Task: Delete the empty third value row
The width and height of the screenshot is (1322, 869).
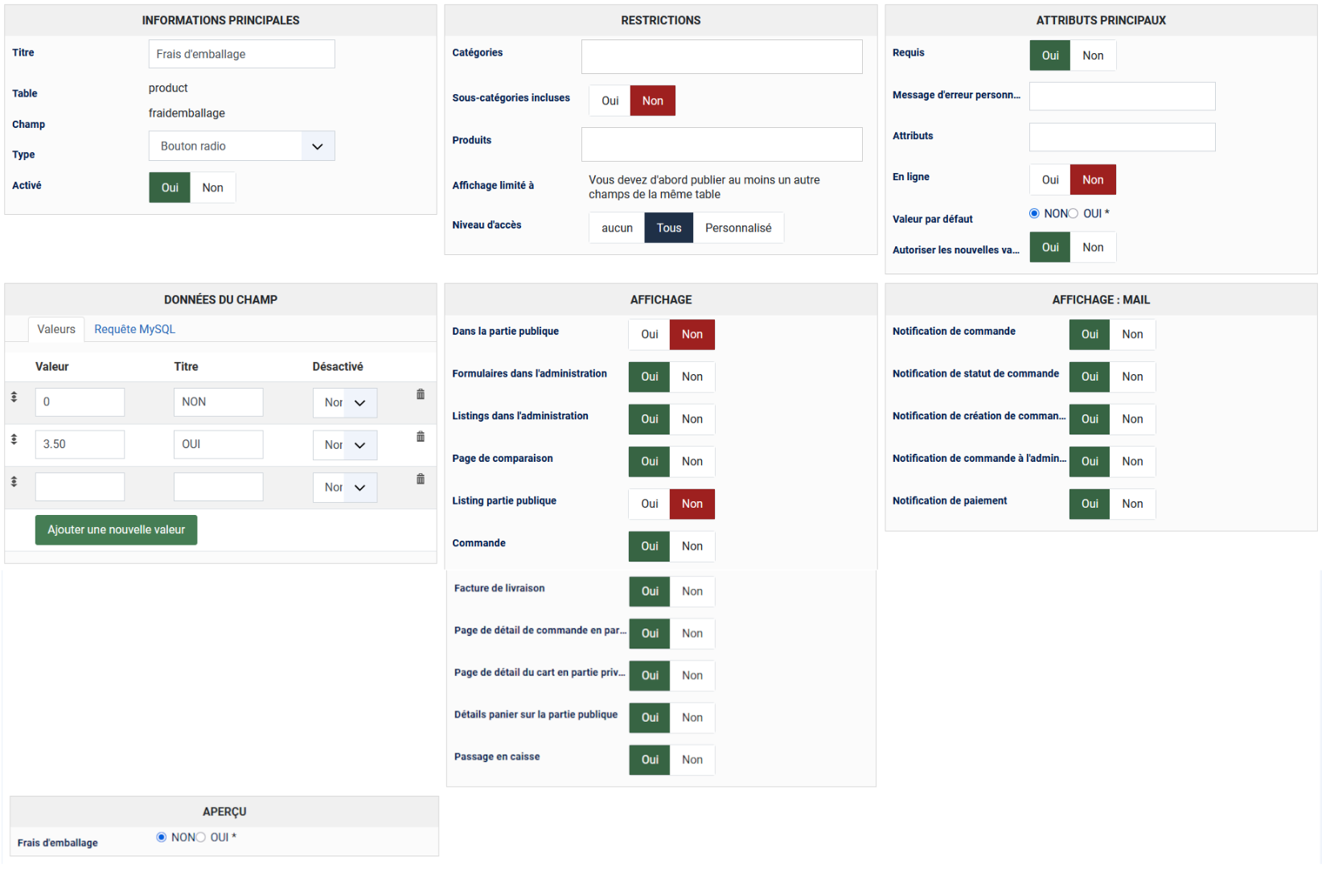Action: pos(421,480)
